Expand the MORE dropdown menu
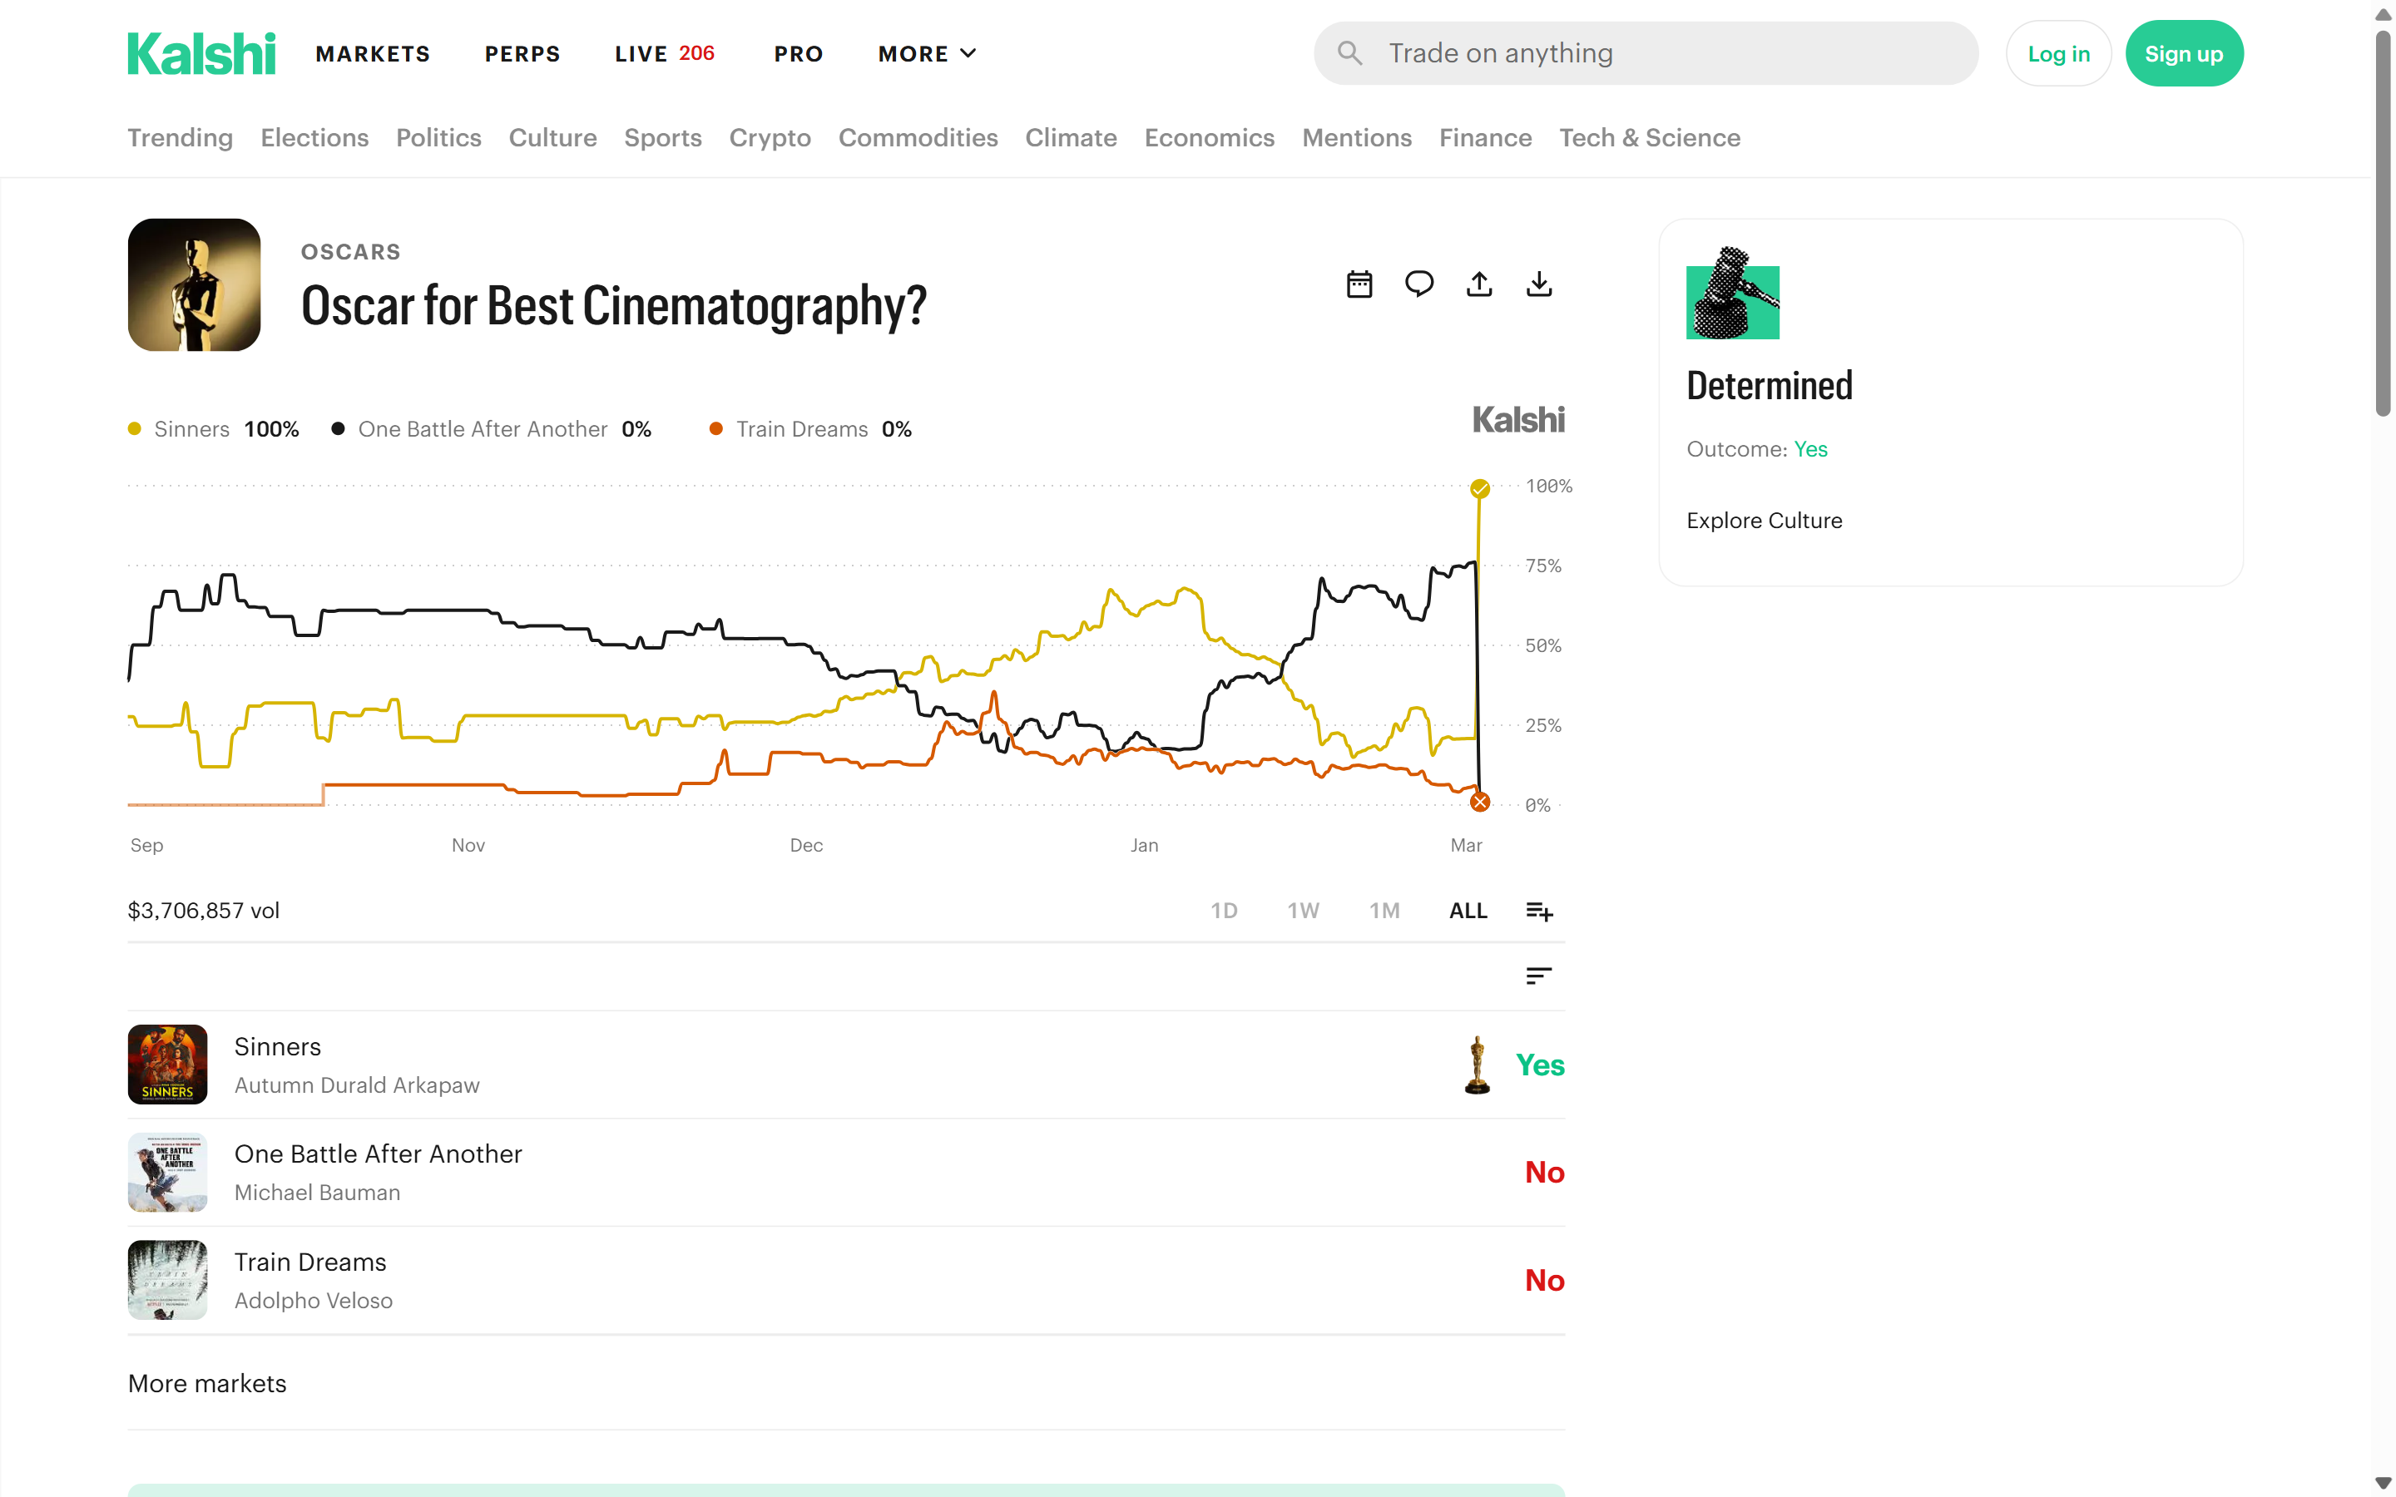2396x1497 pixels. pyautogui.click(x=927, y=53)
